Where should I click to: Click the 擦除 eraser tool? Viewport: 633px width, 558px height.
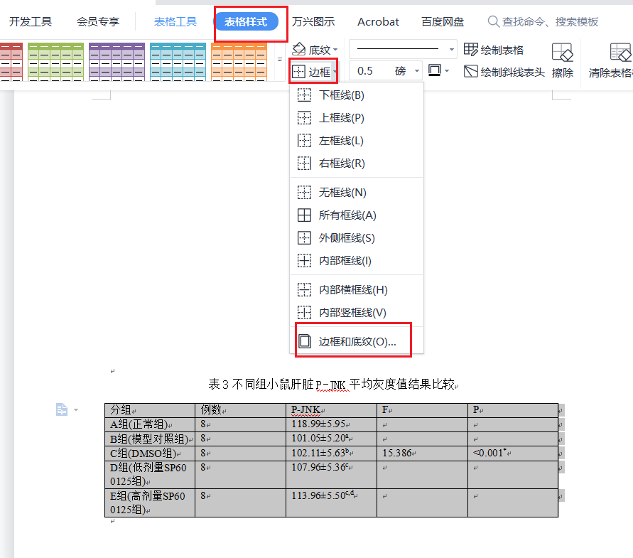pos(562,60)
